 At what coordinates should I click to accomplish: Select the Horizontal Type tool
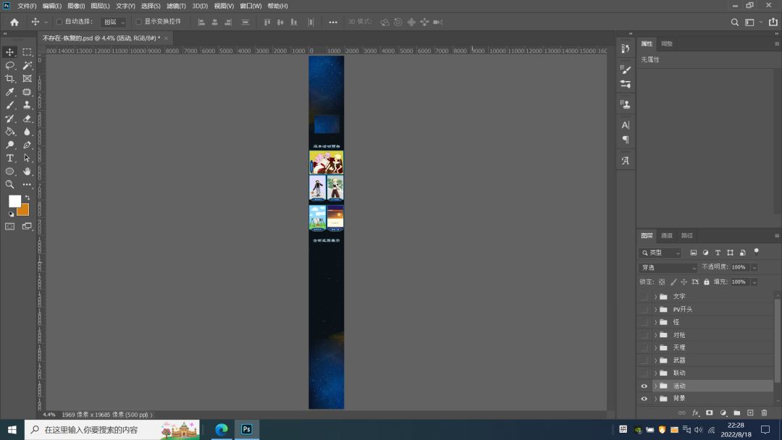(10, 158)
